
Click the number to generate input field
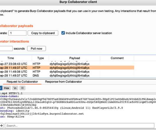[x=17, y=33]
